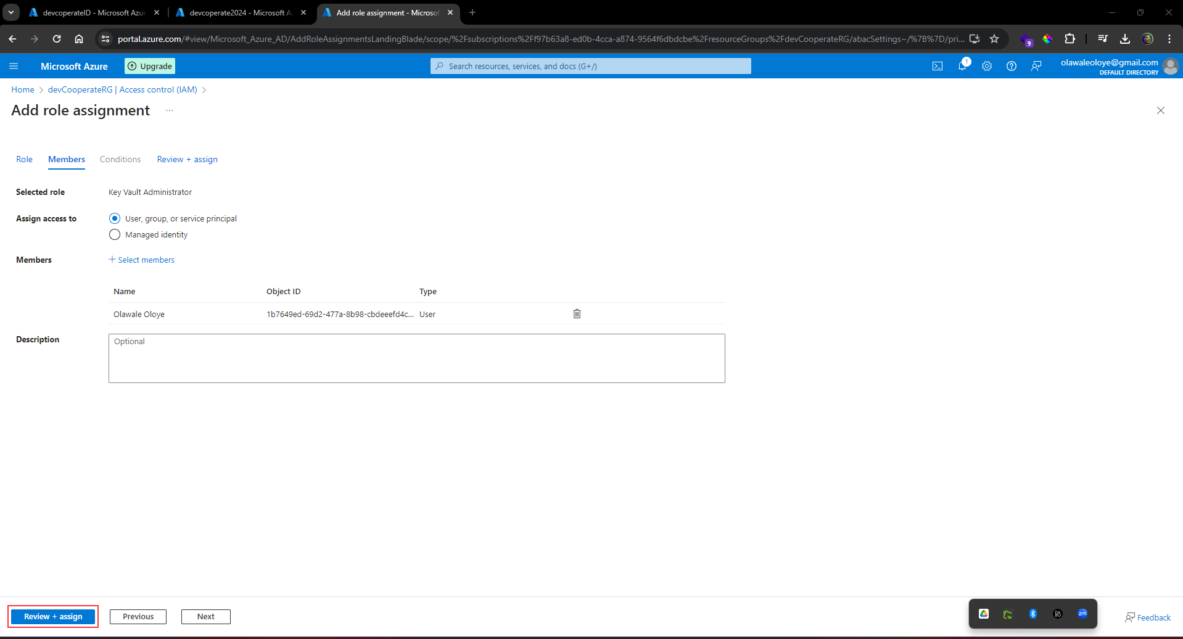This screenshot has height=639, width=1183.
Task: Click the Key Vault Administrator role text
Action: (x=150, y=192)
